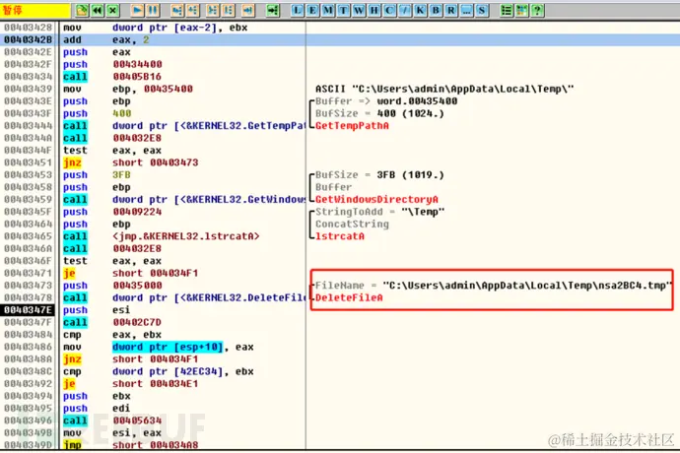680x453 pixels.
Task: Click the 'push 3FB' instruction
Action: [x=97, y=175]
